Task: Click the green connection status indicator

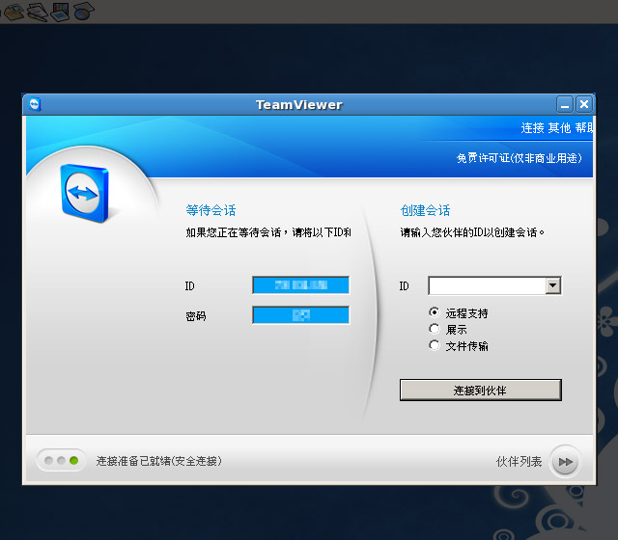Action: pyautogui.click(x=73, y=461)
